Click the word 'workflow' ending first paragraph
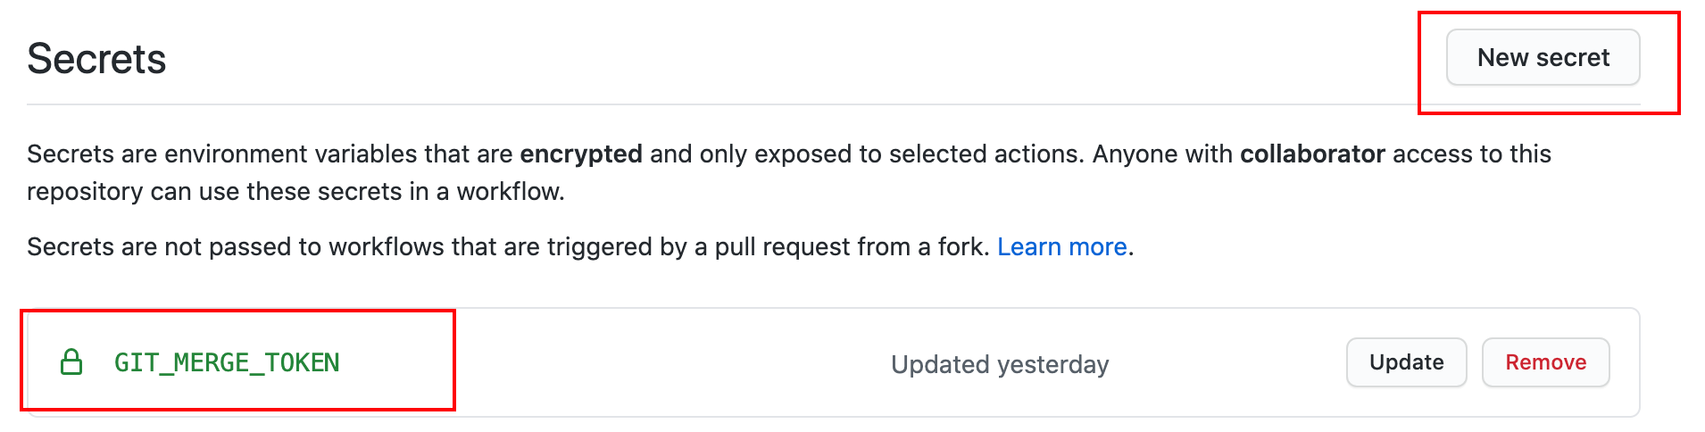This screenshot has height=432, width=1705. coord(508,191)
